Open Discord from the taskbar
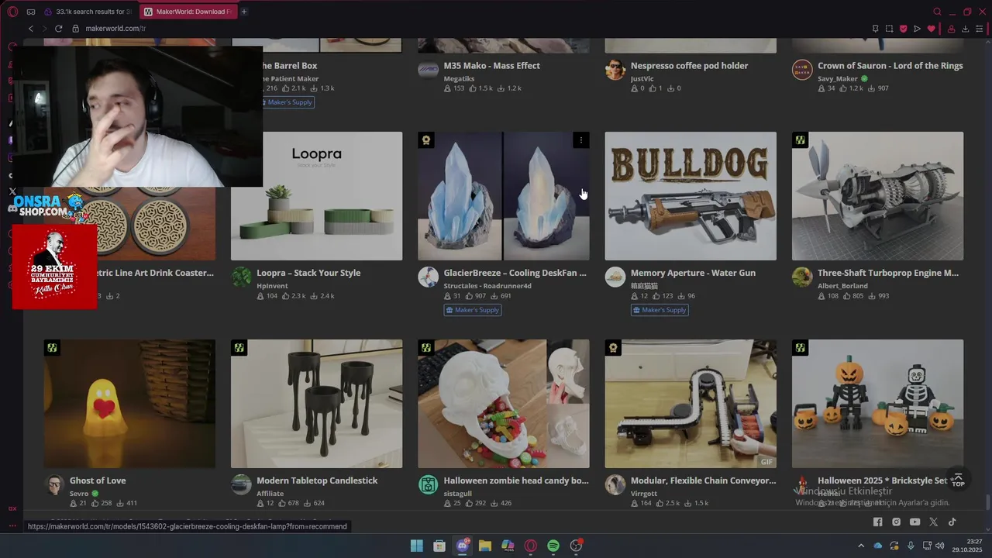 click(x=463, y=546)
